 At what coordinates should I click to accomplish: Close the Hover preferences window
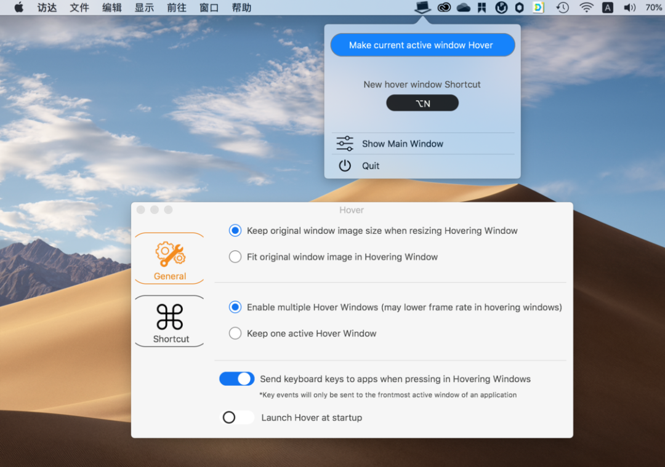(141, 210)
